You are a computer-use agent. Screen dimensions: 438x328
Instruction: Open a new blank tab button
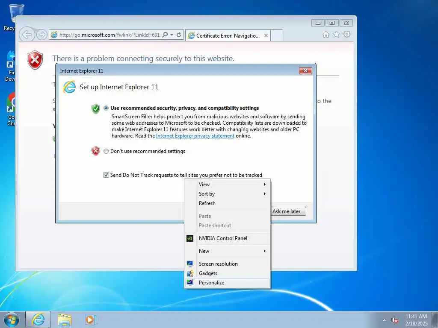coord(277,36)
